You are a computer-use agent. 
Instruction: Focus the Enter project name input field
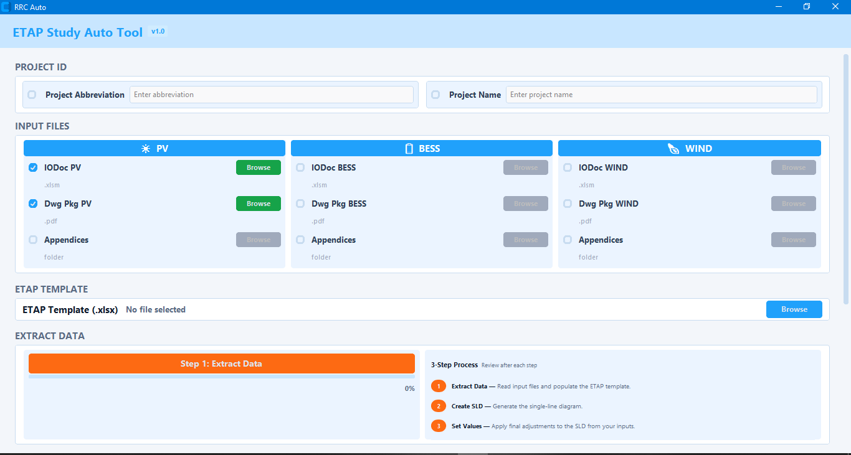click(x=662, y=95)
